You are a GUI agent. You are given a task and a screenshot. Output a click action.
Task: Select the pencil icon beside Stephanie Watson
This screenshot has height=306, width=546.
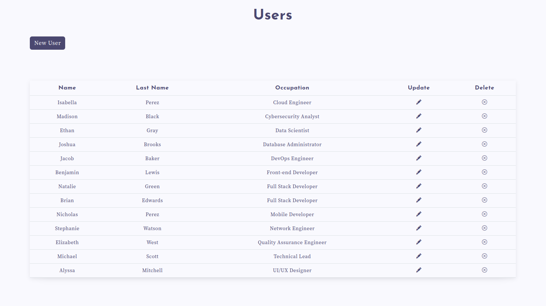pos(419,228)
